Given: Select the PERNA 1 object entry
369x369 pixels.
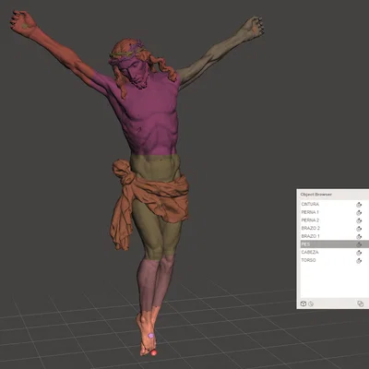Looking at the screenshot, I should click(334, 212).
